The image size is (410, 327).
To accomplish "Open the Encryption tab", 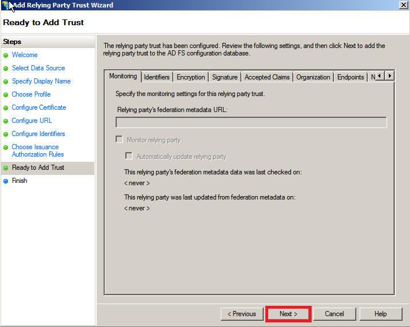I will click(190, 77).
